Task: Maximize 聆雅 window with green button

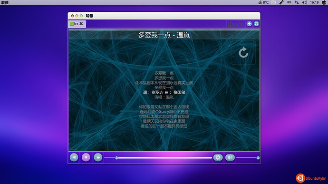Action: [x=81, y=16]
